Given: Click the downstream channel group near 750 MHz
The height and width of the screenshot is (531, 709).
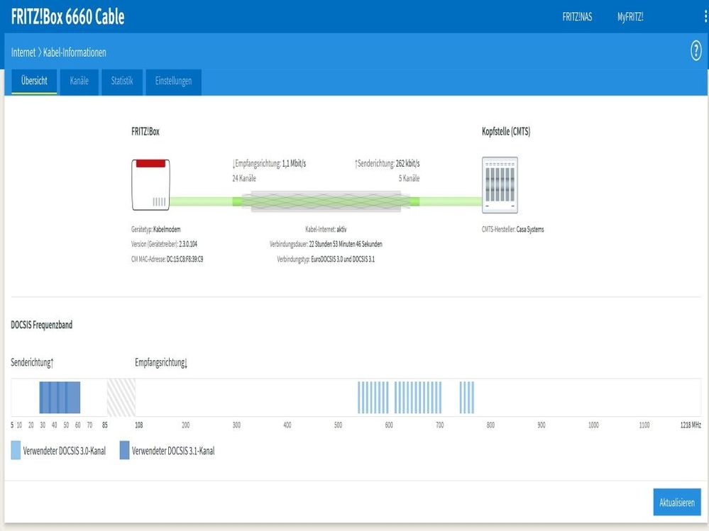Looking at the screenshot, I should (467, 397).
